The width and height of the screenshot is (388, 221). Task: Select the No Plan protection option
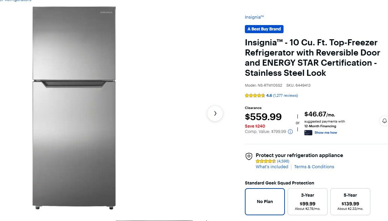coord(265,201)
